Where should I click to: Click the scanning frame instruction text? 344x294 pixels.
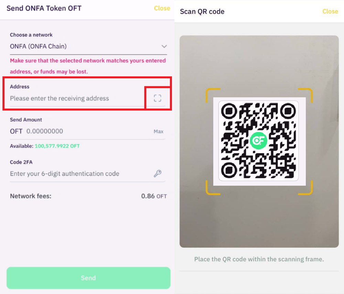[x=259, y=259]
